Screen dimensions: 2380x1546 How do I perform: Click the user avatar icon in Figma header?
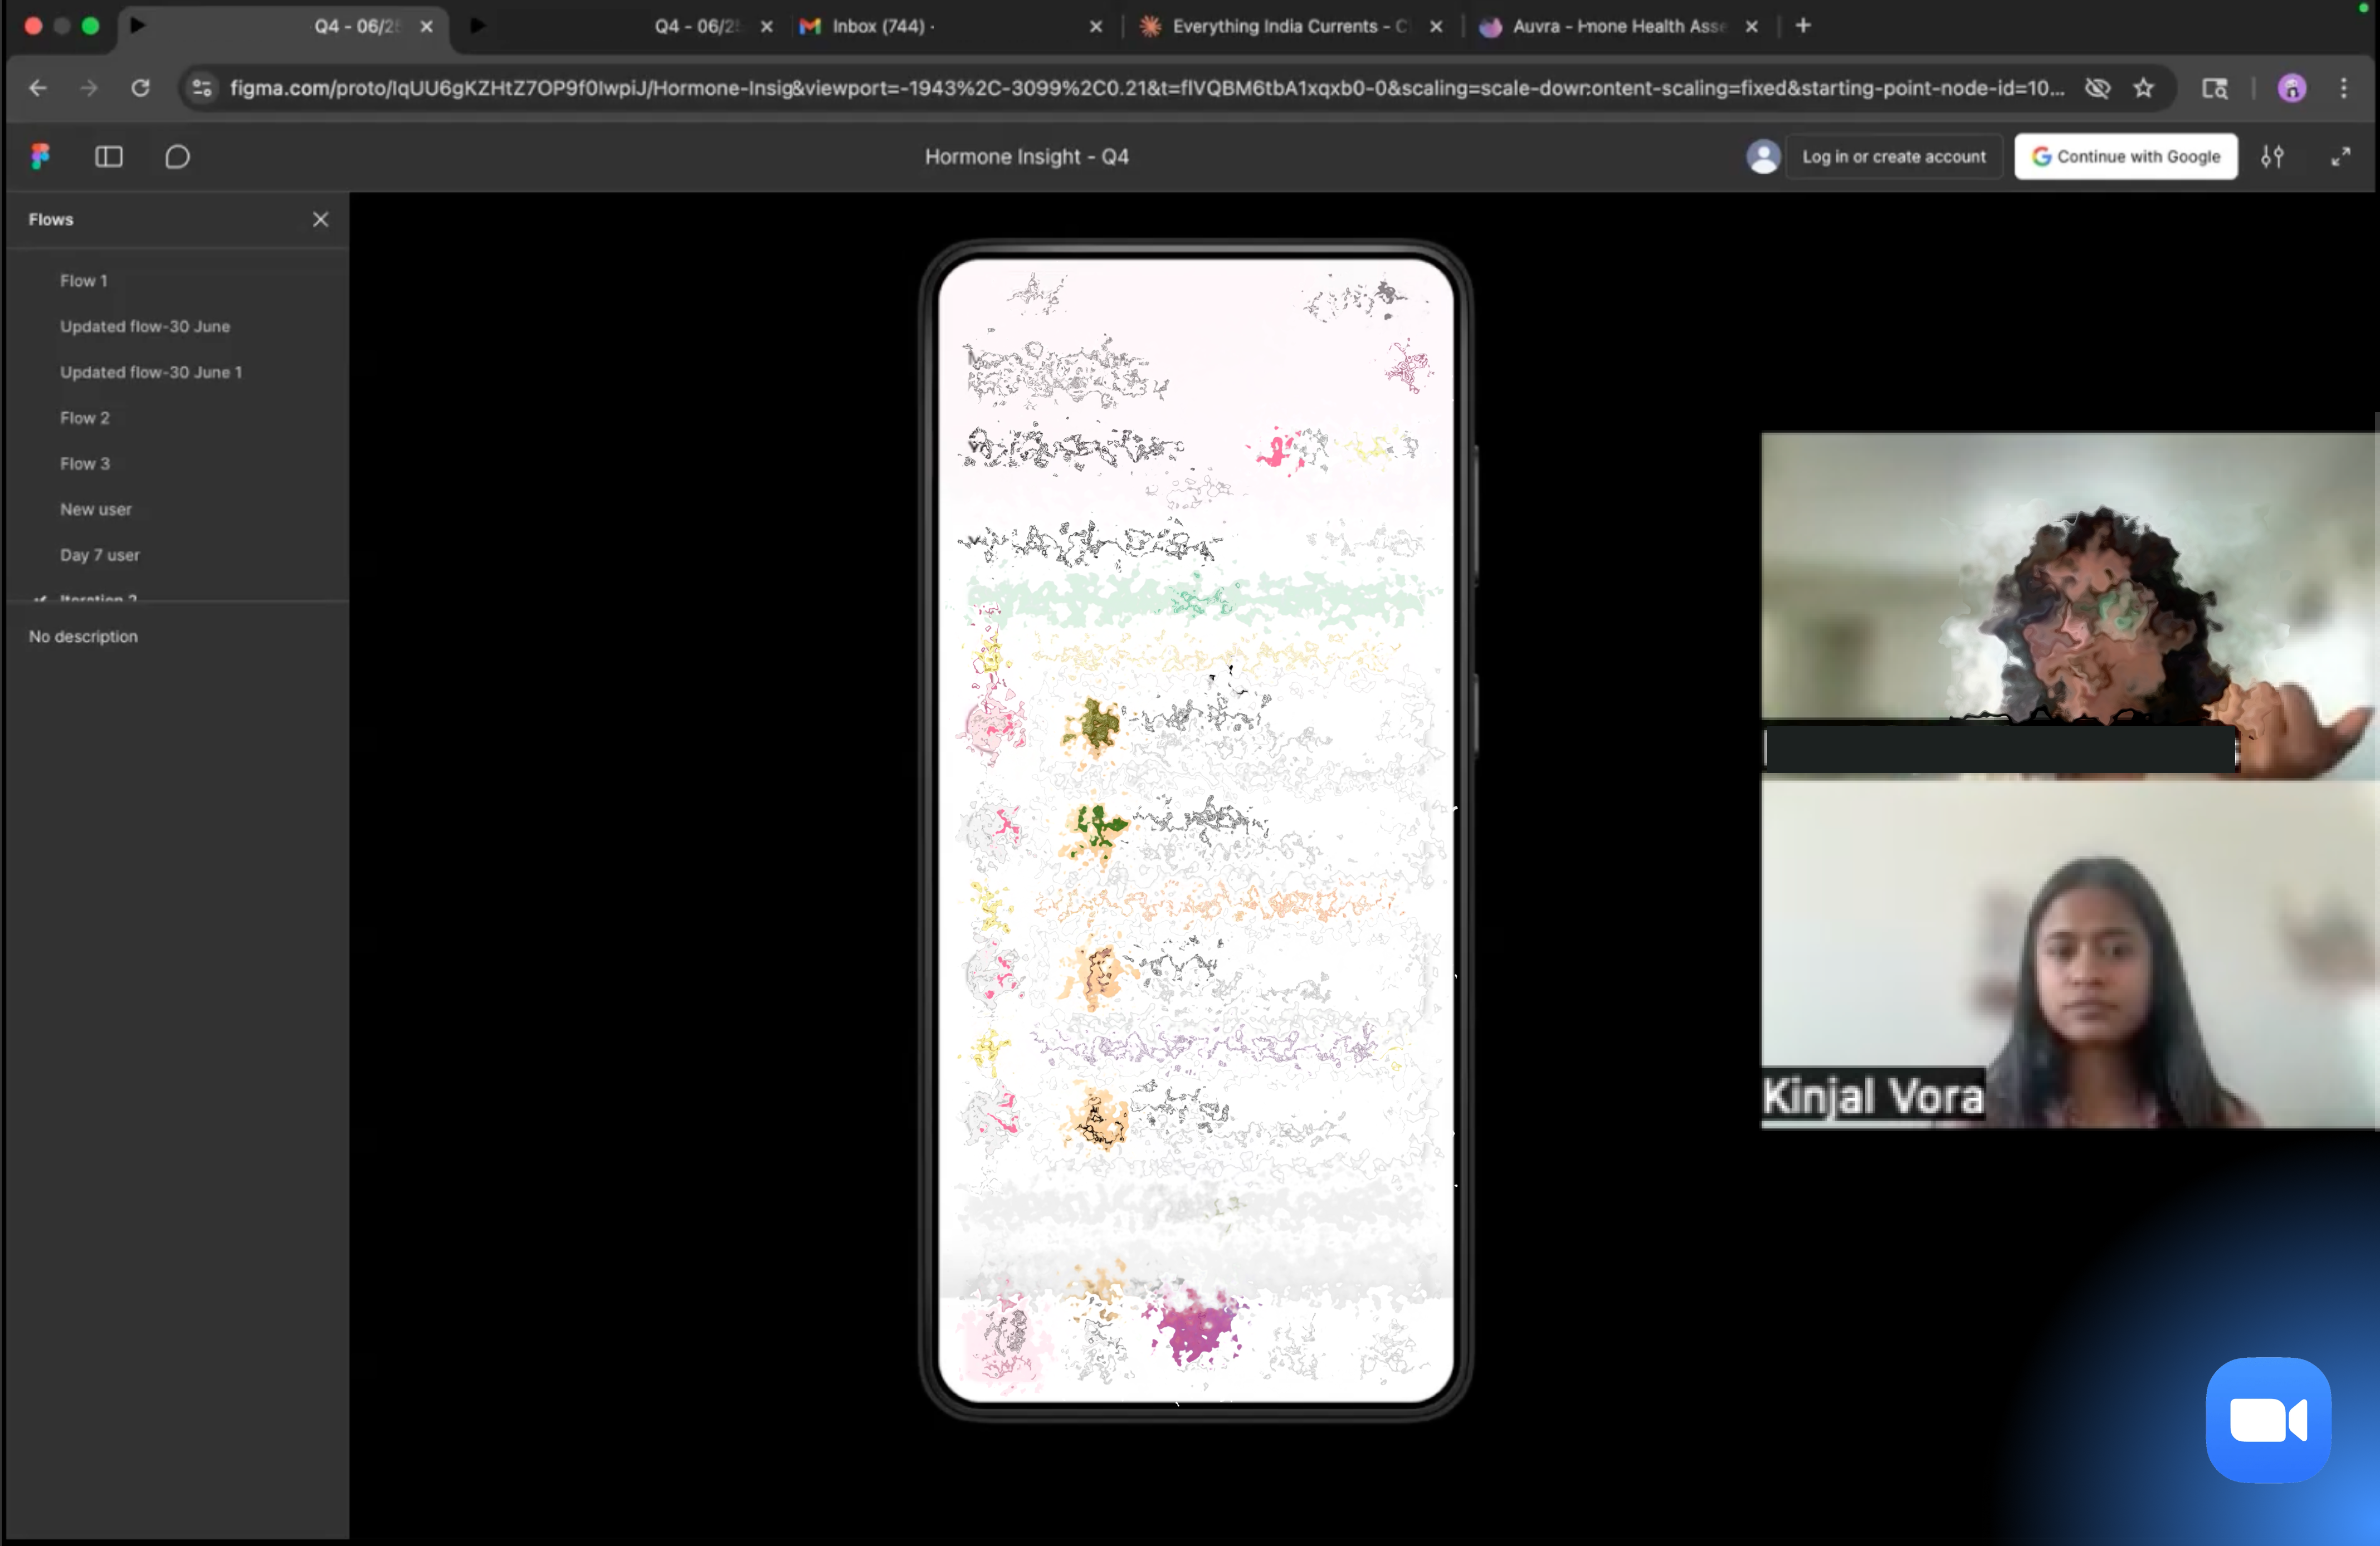click(x=1763, y=157)
